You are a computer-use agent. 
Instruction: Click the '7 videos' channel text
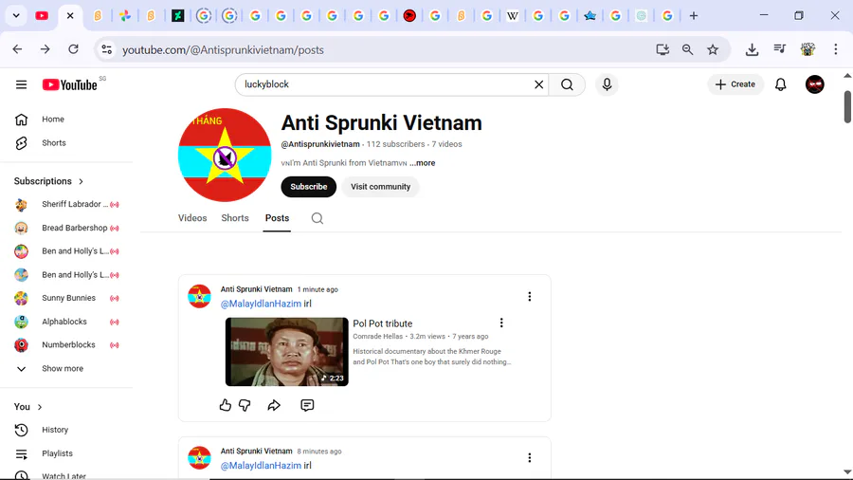[x=446, y=144]
